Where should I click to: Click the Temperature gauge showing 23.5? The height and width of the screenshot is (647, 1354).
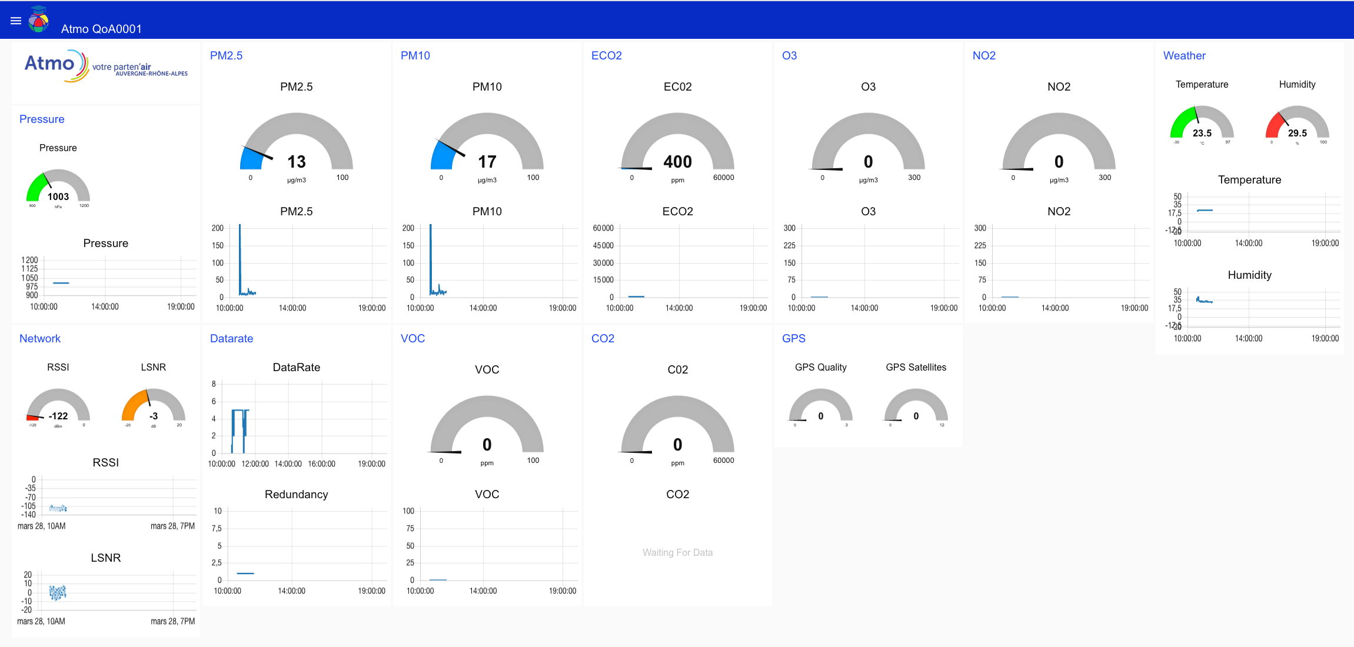[x=1202, y=125]
